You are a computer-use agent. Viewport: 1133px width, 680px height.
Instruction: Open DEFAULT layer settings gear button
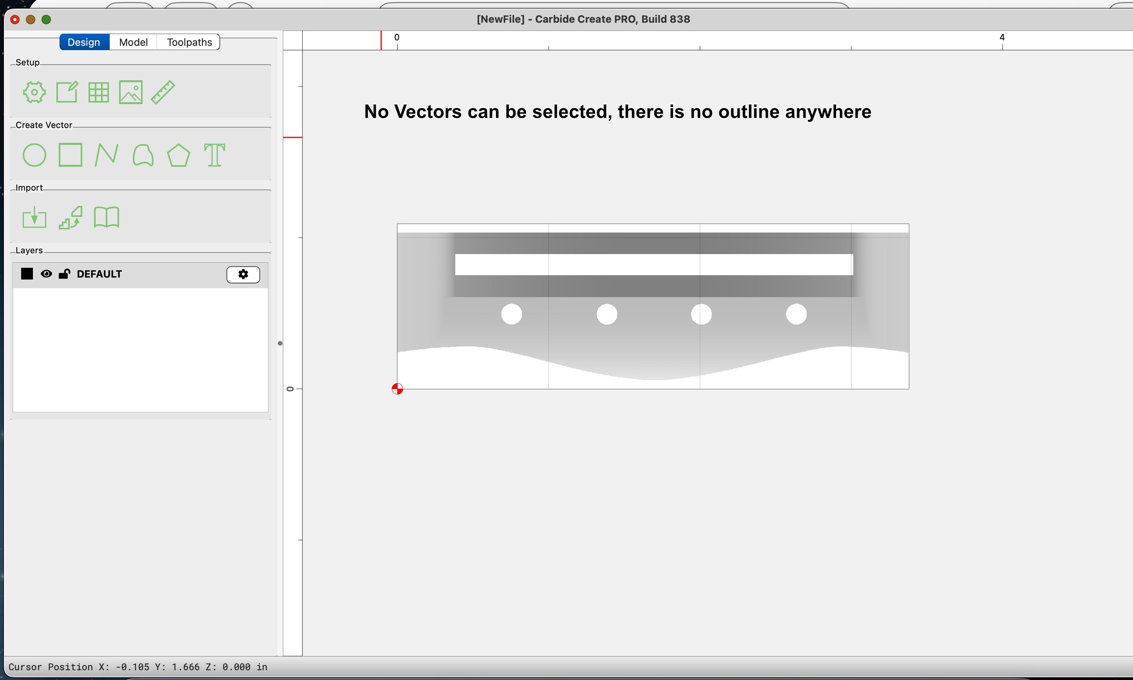pyautogui.click(x=243, y=274)
